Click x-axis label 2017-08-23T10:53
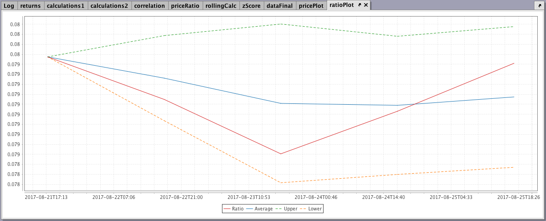 pyautogui.click(x=249, y=197)
